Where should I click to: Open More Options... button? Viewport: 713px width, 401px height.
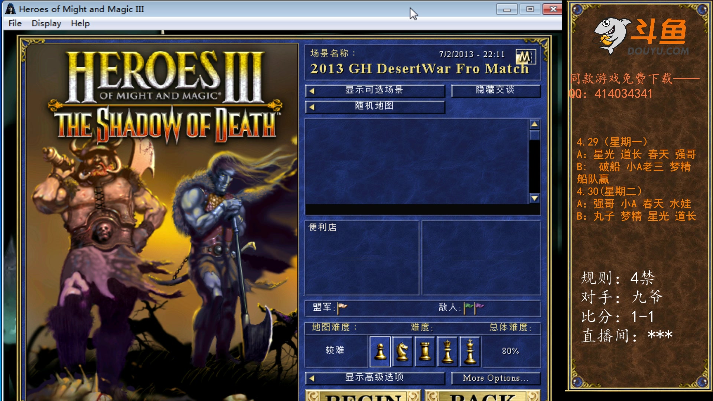(x=496, y=378)
